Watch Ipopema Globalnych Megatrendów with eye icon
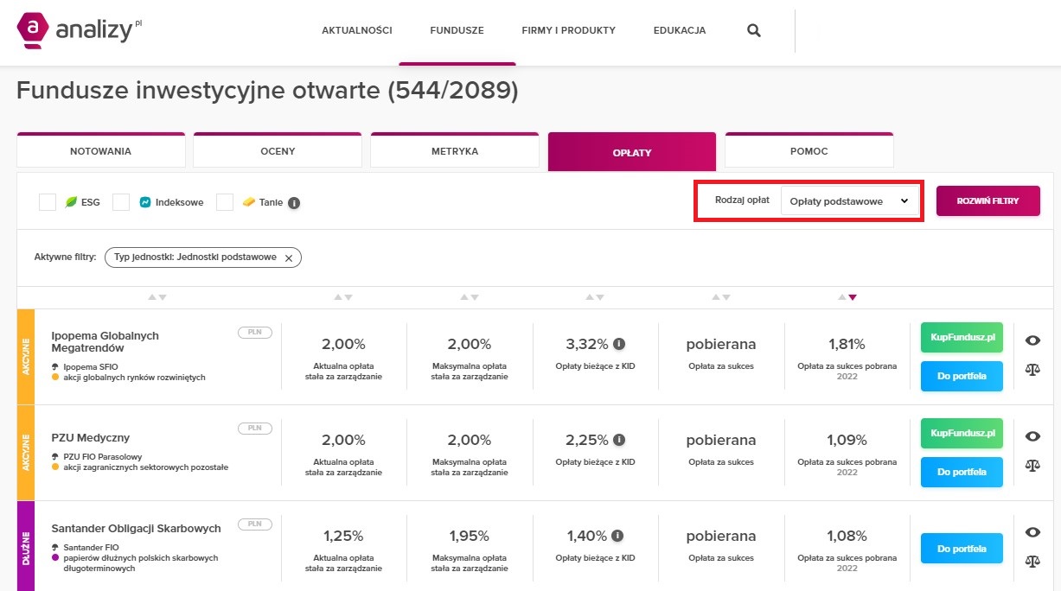 click(1032, 340)
